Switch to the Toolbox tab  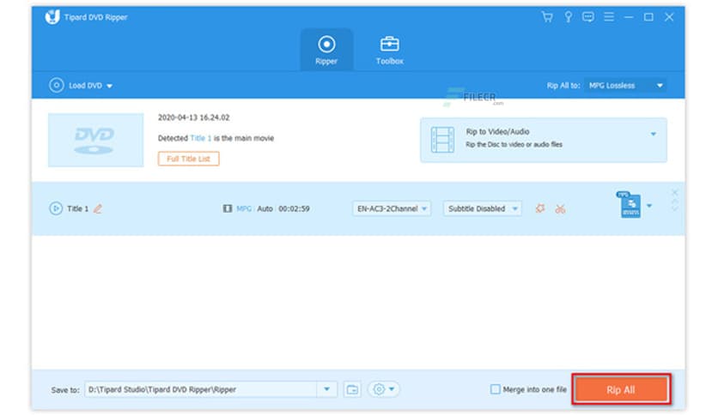[x=389, y=50]
